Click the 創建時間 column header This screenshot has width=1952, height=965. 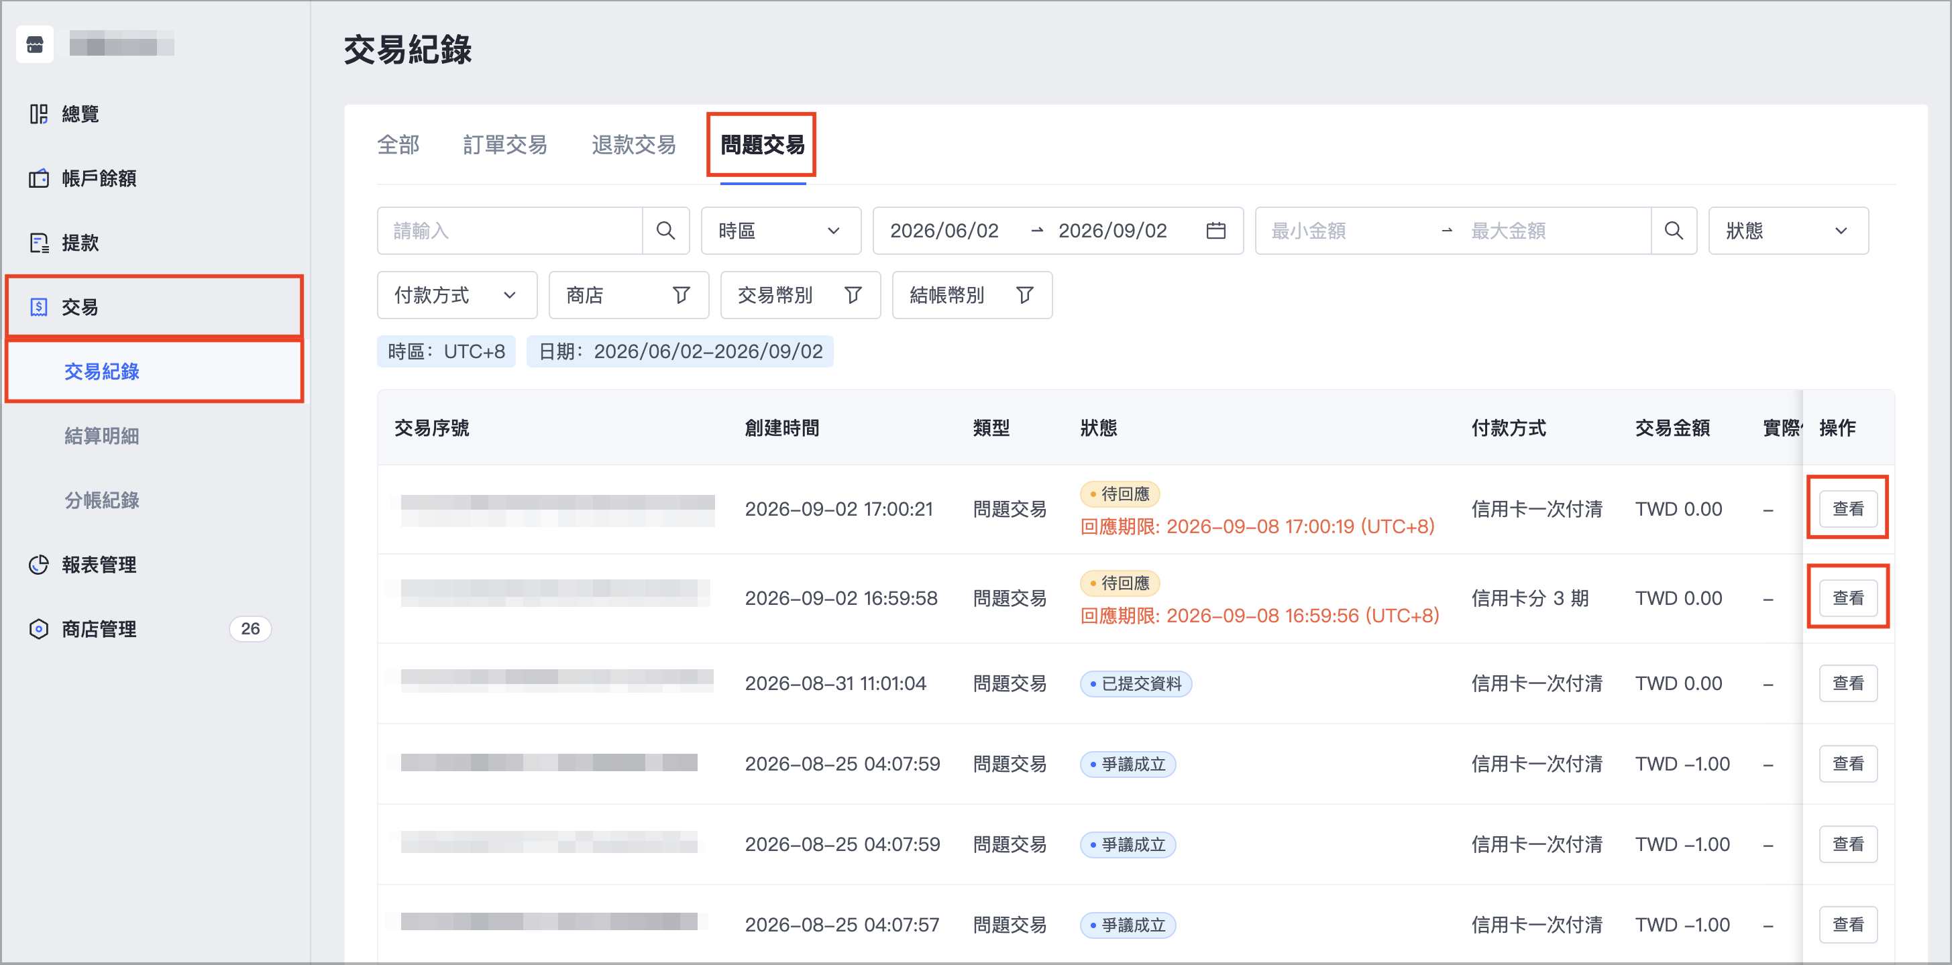pos(781,428)
